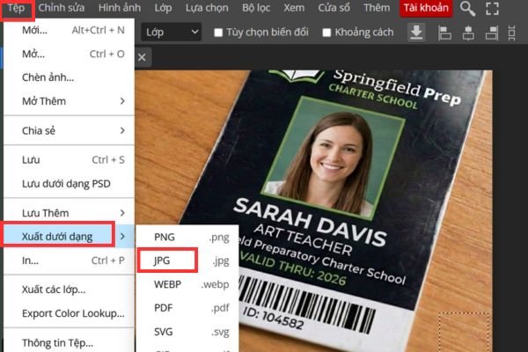Viewport: 528px width, 352px height.
Task: Export as WEBP format
Action: click(x=187, y=284)
